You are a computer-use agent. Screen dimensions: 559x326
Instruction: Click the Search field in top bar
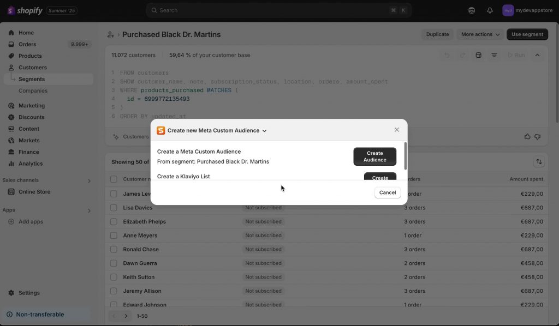(279, 10)
